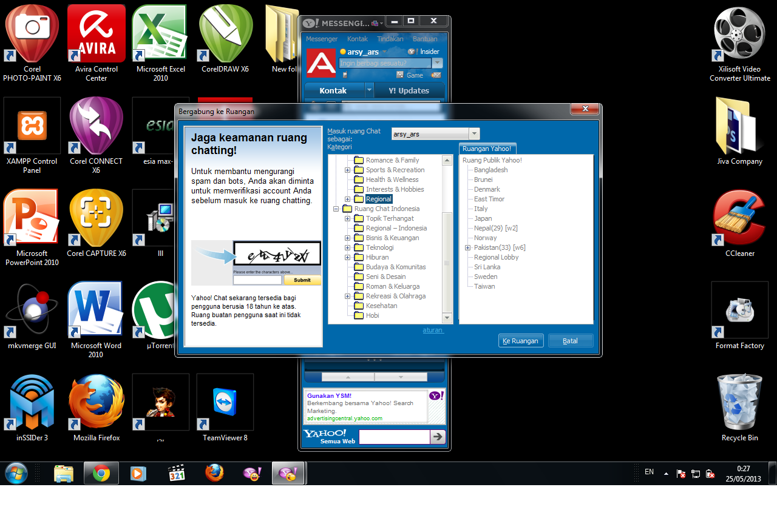Open the arsy_ars chat identity dropdown
The width and height of the screenshot is (777, 507).
(x=475, y=133)
